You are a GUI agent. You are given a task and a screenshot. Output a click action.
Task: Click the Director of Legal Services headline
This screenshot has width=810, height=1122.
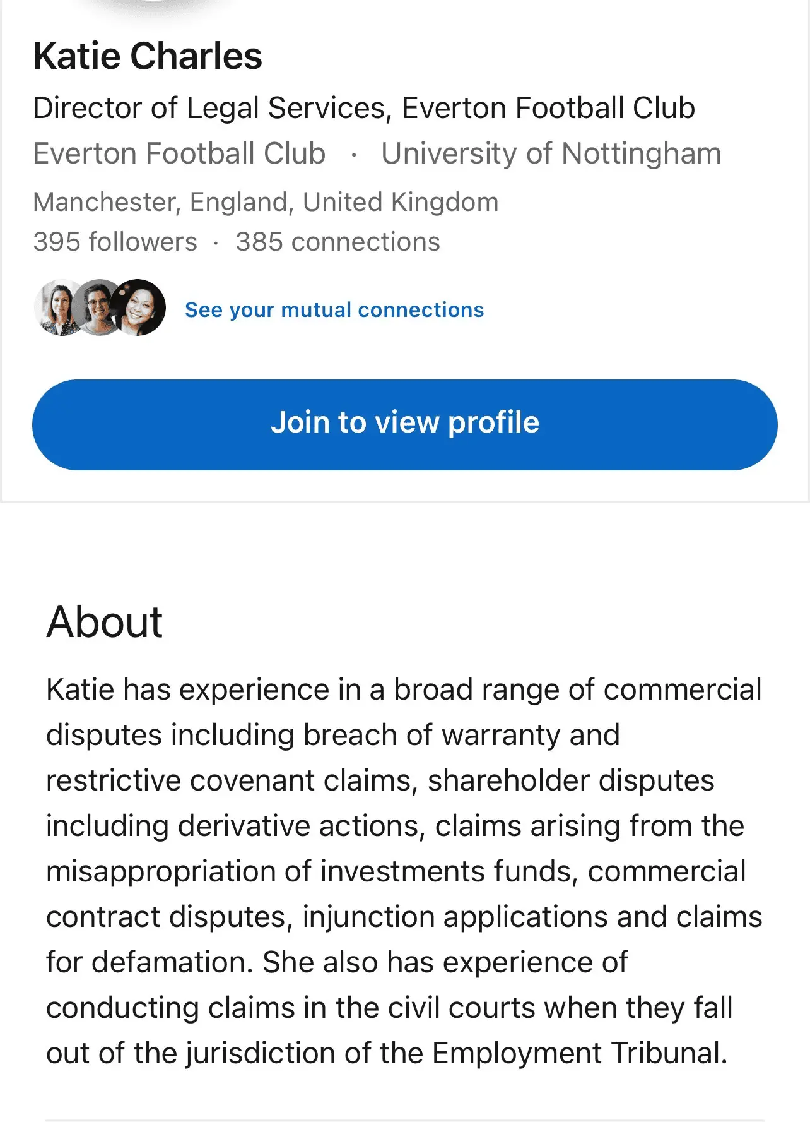pos(364,108)
